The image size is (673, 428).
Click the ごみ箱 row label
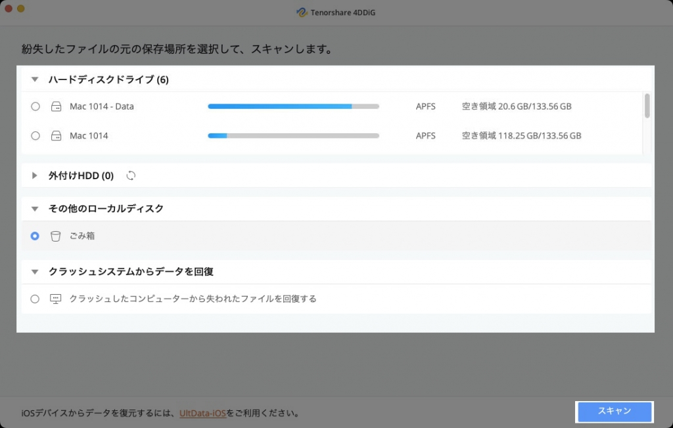click(82, 236)
